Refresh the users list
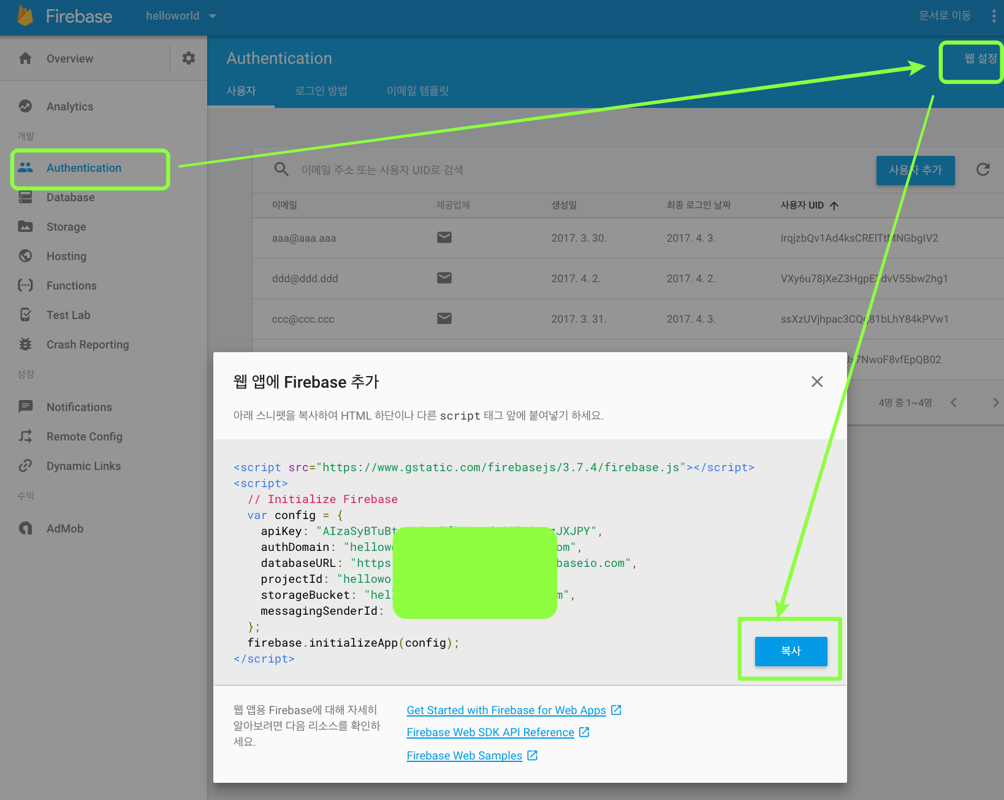1004x800 pixels. click(x=983, y=170)
